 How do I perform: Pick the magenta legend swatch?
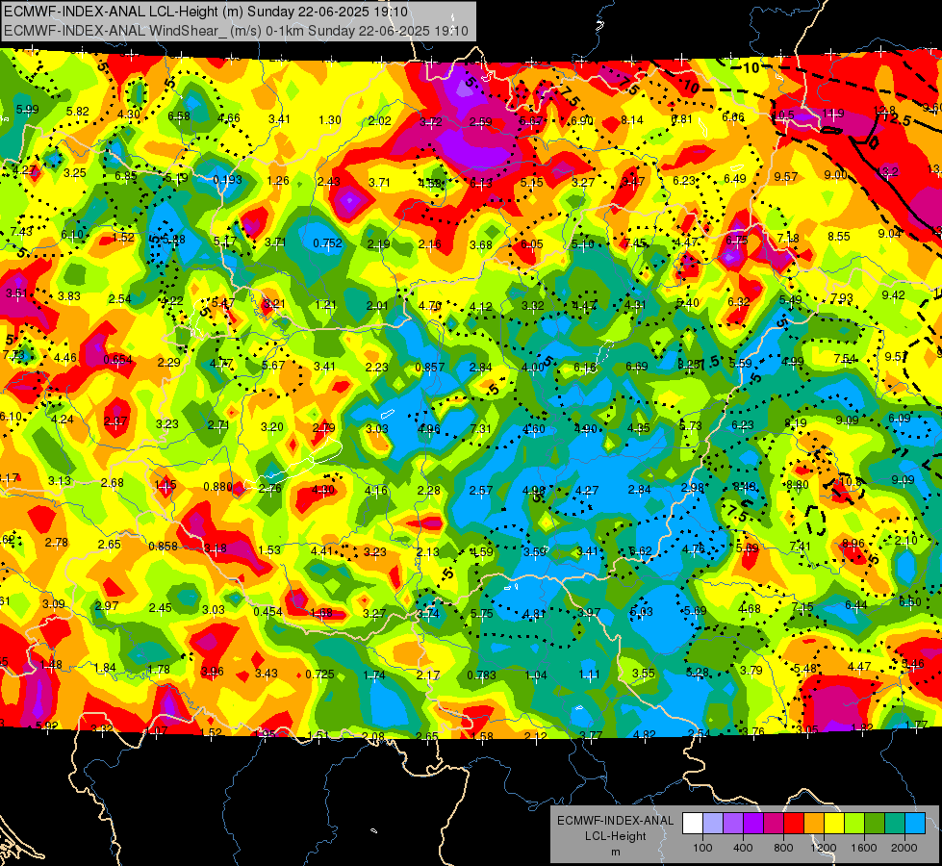(774, 824)
